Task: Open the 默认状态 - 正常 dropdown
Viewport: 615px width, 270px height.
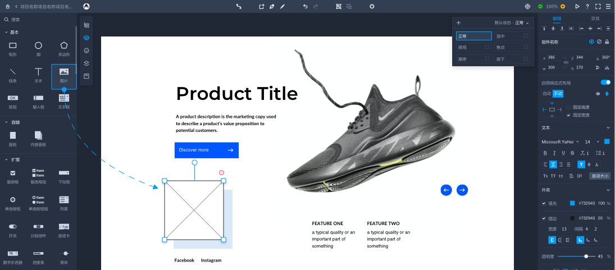Action: click(x=512, y=22)
